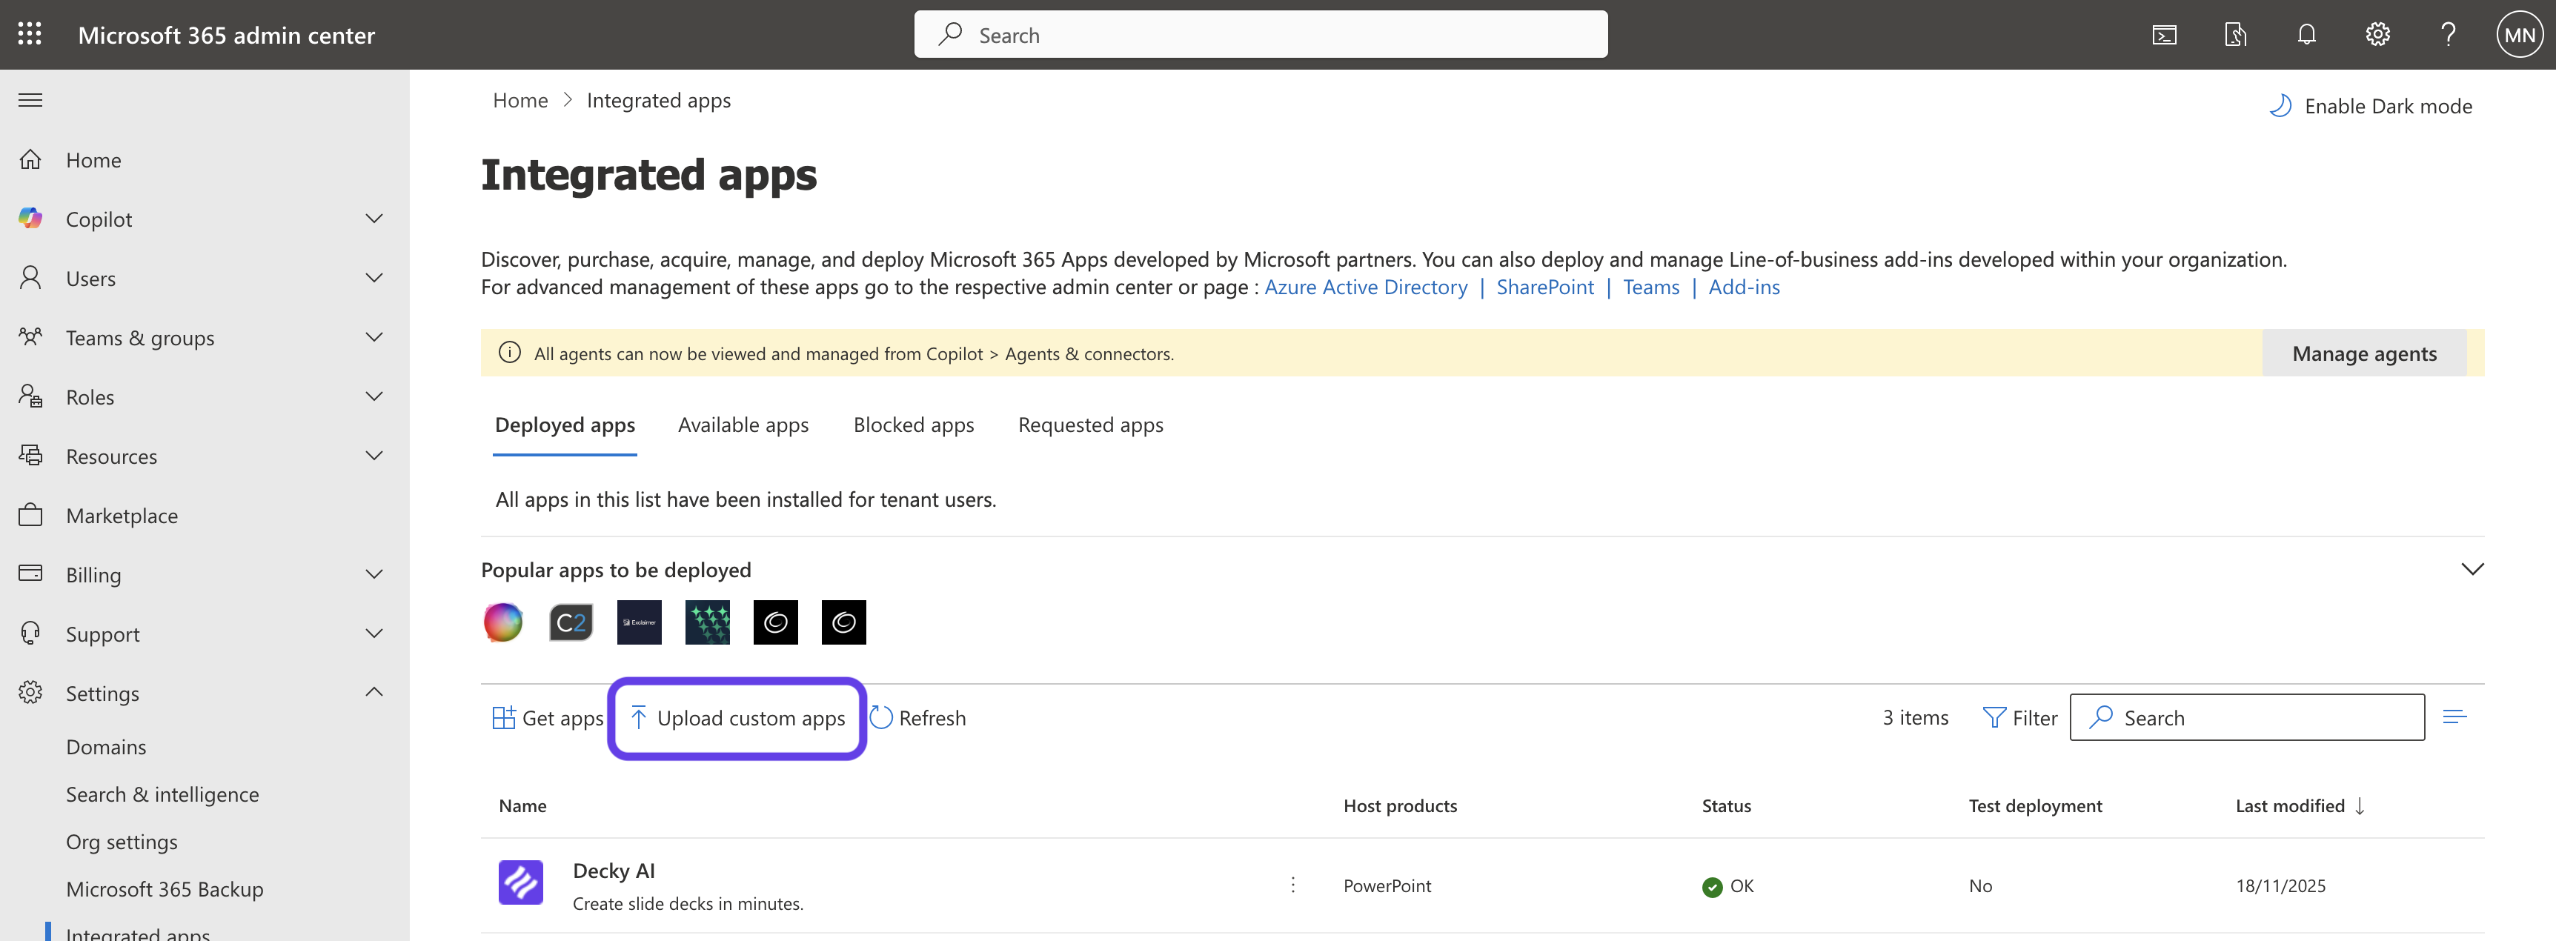Open the app launcher waffle icon
This screenshot has height=941, width=2556.
coord(30,35)
